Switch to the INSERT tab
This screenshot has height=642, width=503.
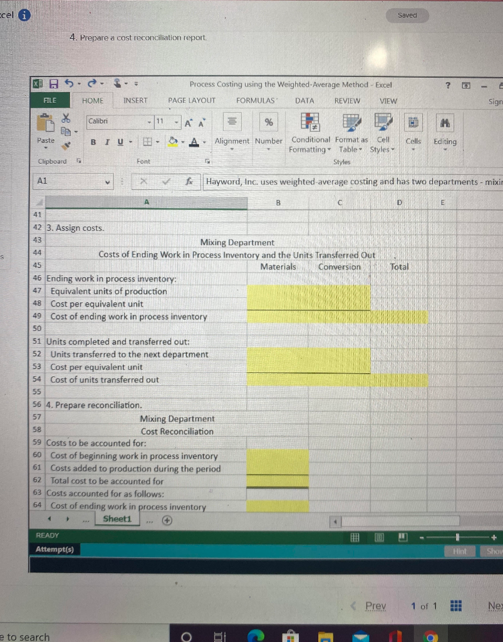point(135,100)
